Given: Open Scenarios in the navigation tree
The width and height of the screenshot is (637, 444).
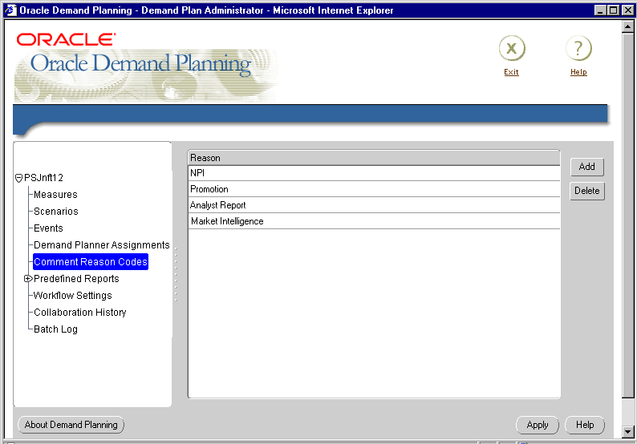Looking at the screenshot, I should 55,211.
